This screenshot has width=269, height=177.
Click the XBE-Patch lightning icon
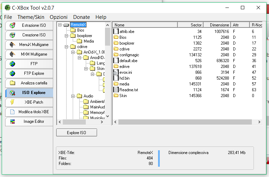coord(12,102)
